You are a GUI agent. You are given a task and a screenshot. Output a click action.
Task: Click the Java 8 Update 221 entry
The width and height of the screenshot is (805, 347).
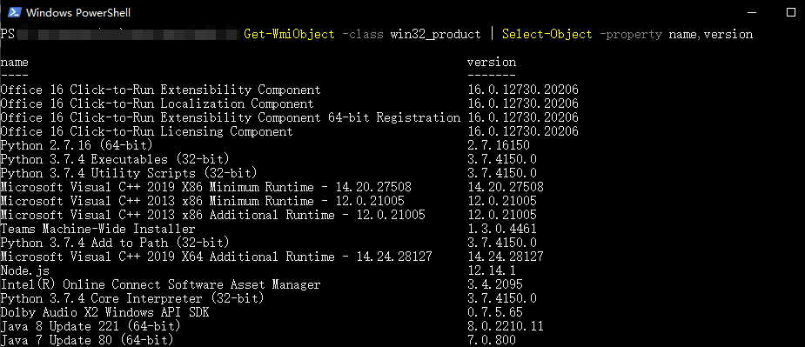(91, 326)
